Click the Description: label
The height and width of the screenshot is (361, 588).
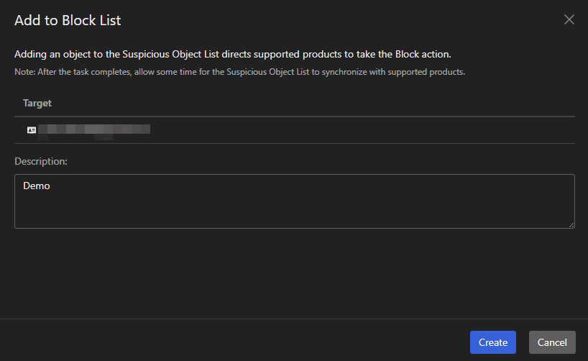(41, 161)
